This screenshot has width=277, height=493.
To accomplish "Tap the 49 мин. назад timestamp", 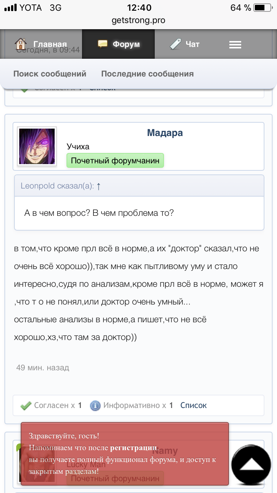I will (42, 368).
